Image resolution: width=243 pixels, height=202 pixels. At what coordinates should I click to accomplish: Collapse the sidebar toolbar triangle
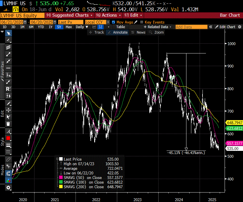click(x=2, y=32)
